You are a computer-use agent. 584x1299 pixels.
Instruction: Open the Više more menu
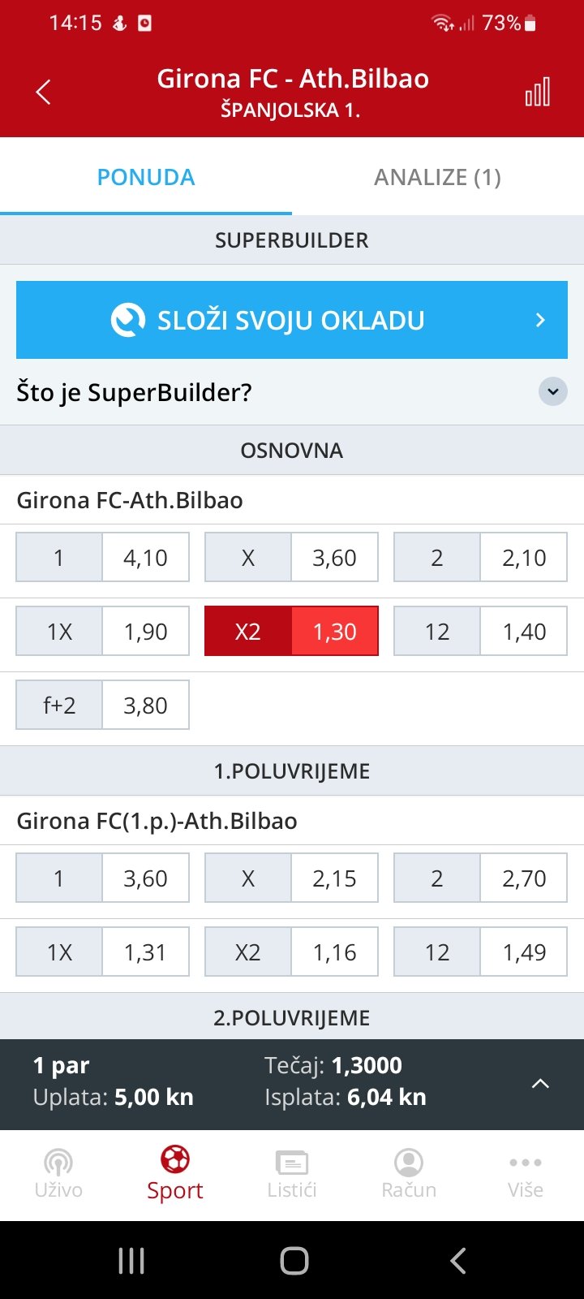click(x=526, y=1174)
